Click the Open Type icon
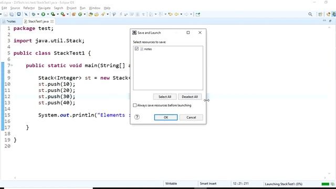The image size is (336, 189). [x=91, y=14]
